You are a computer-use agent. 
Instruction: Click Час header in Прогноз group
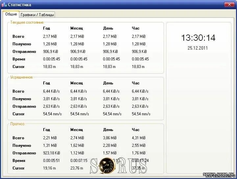[135, 130]
